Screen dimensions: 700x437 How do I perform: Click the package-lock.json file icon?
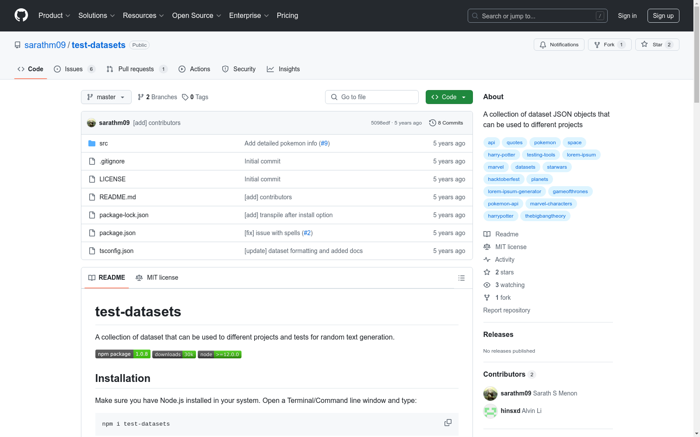(92, 215)
